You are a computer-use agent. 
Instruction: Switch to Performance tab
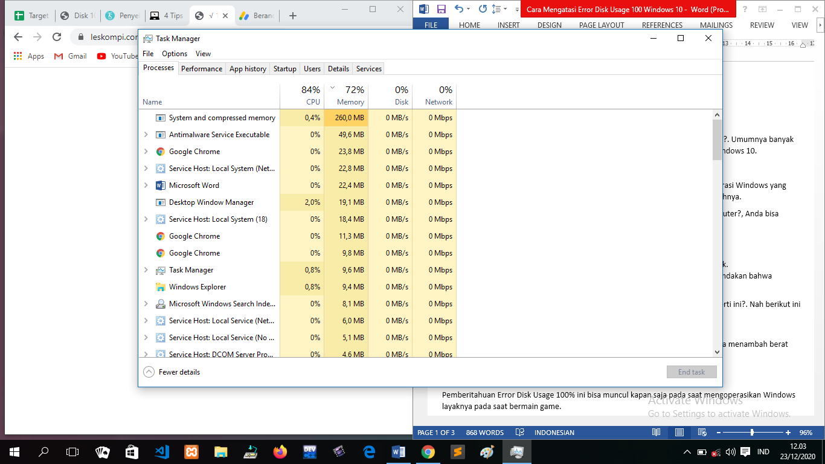click(x=202, y=69)
